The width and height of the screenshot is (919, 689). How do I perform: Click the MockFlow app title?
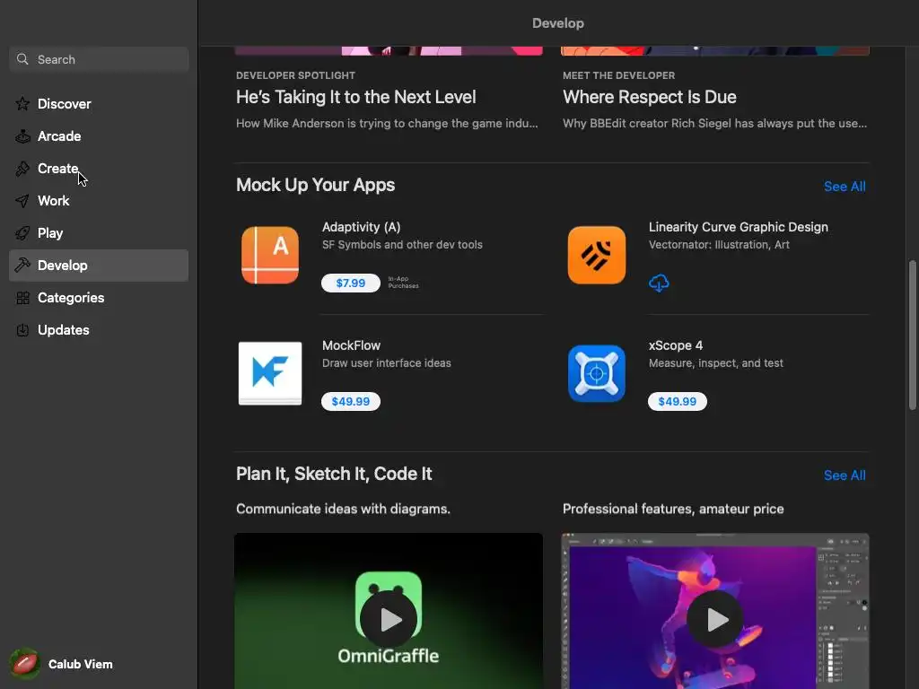pyautogui.click(x=351, y=345)
